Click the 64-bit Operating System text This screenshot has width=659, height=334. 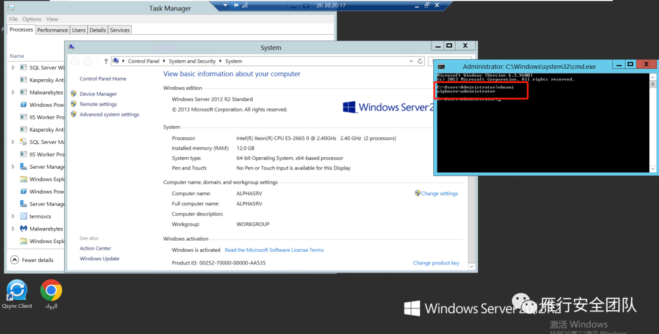coord(290,158)
